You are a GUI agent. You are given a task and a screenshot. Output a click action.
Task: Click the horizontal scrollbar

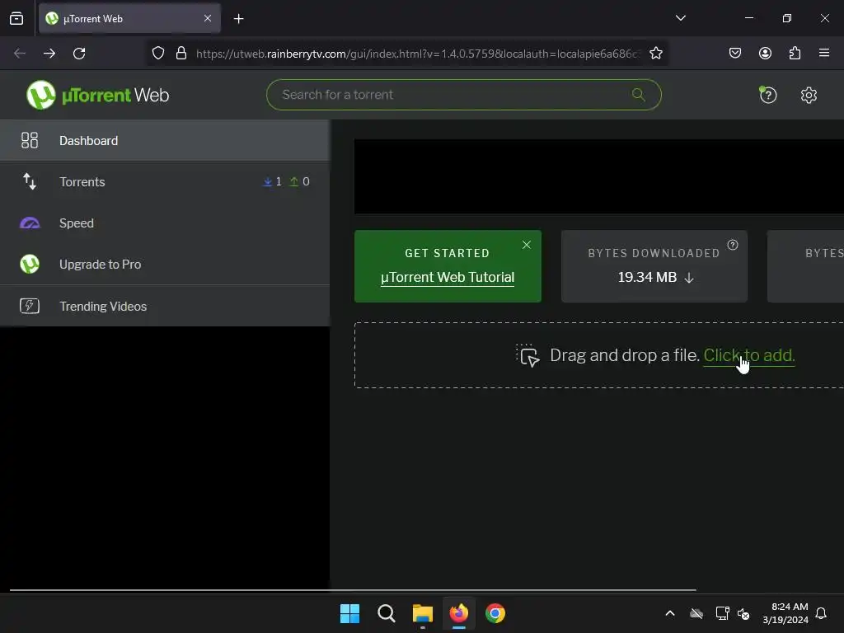tap(353, 590)
